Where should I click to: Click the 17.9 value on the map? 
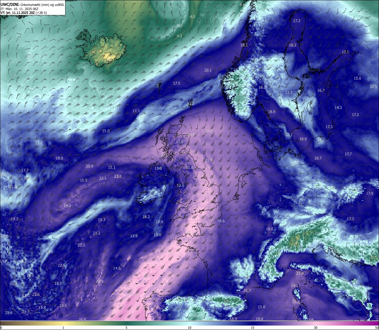(370, 193)
